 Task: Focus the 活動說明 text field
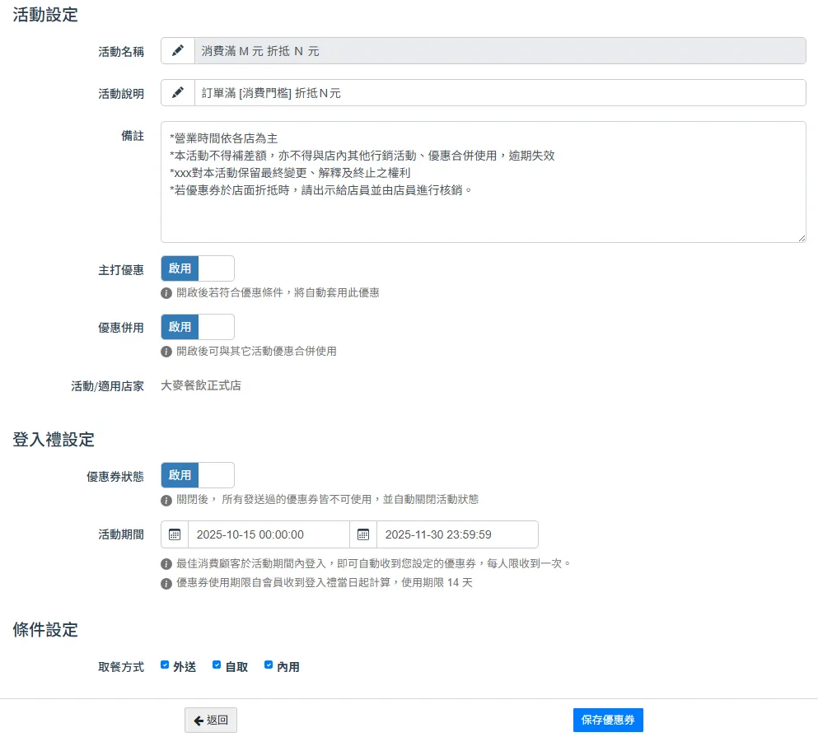pos(499,93)
